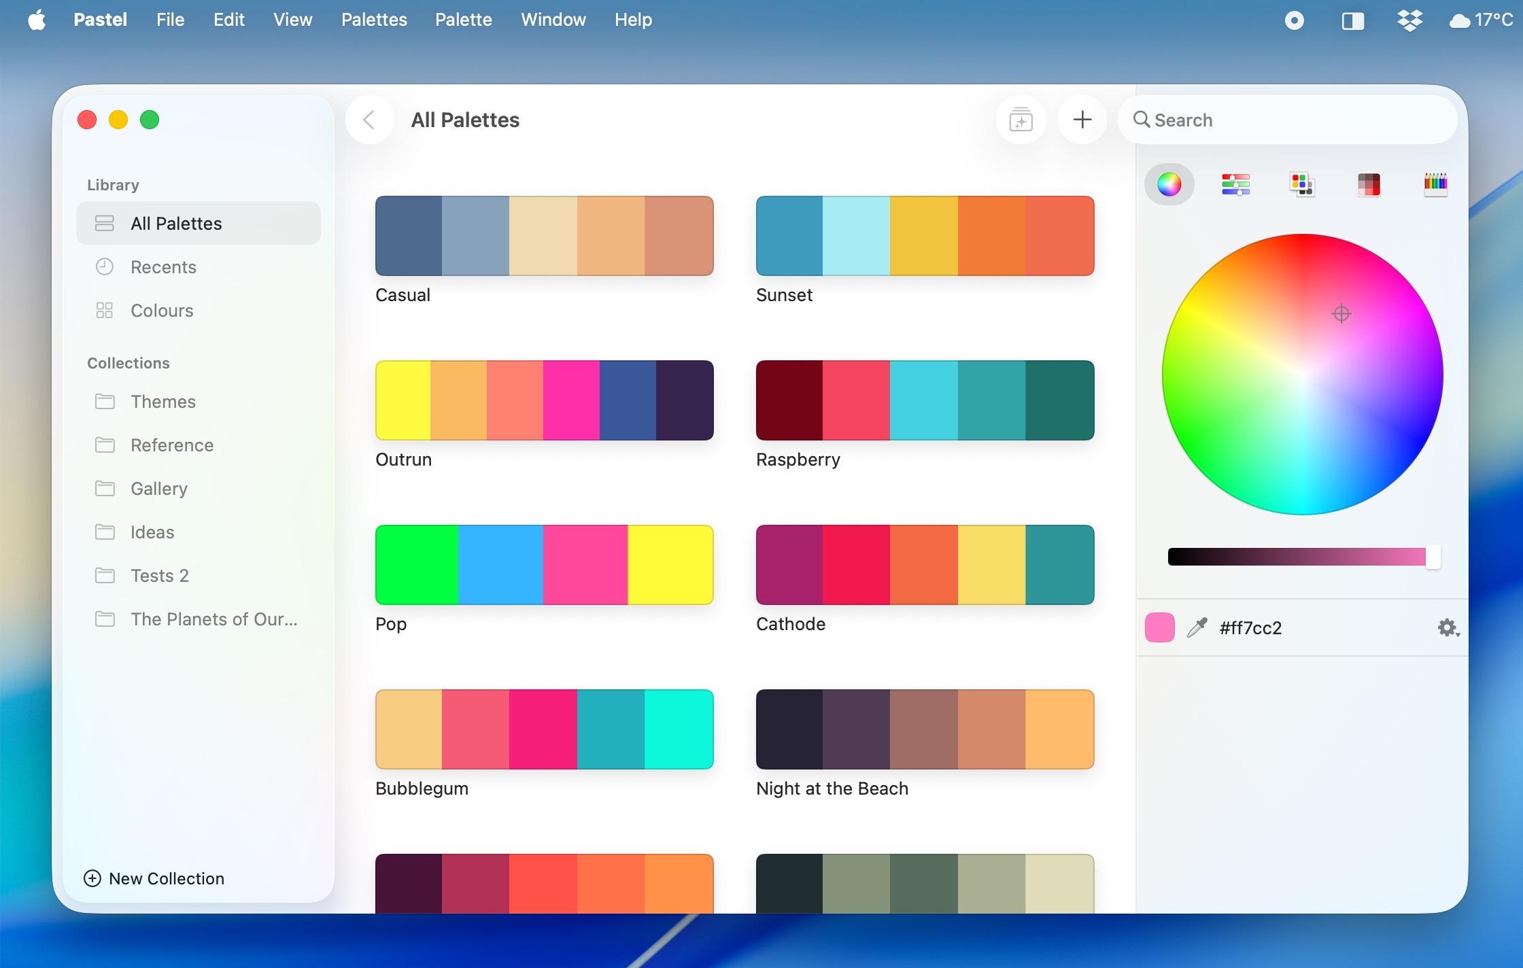Click the Bubblegum palette label
This screenshot has height=968, width=1523.
(422, 789)
